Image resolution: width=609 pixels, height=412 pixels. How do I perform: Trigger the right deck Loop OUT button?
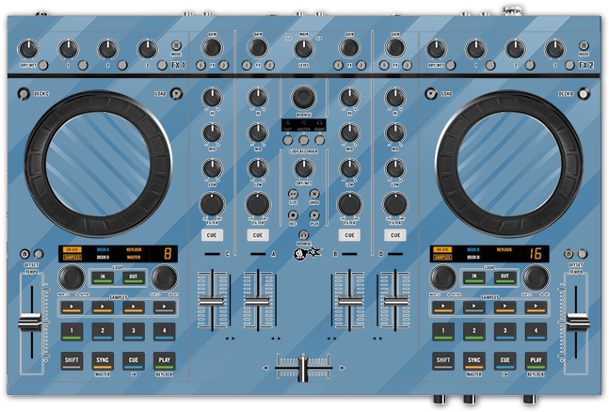tap(505, 277)
